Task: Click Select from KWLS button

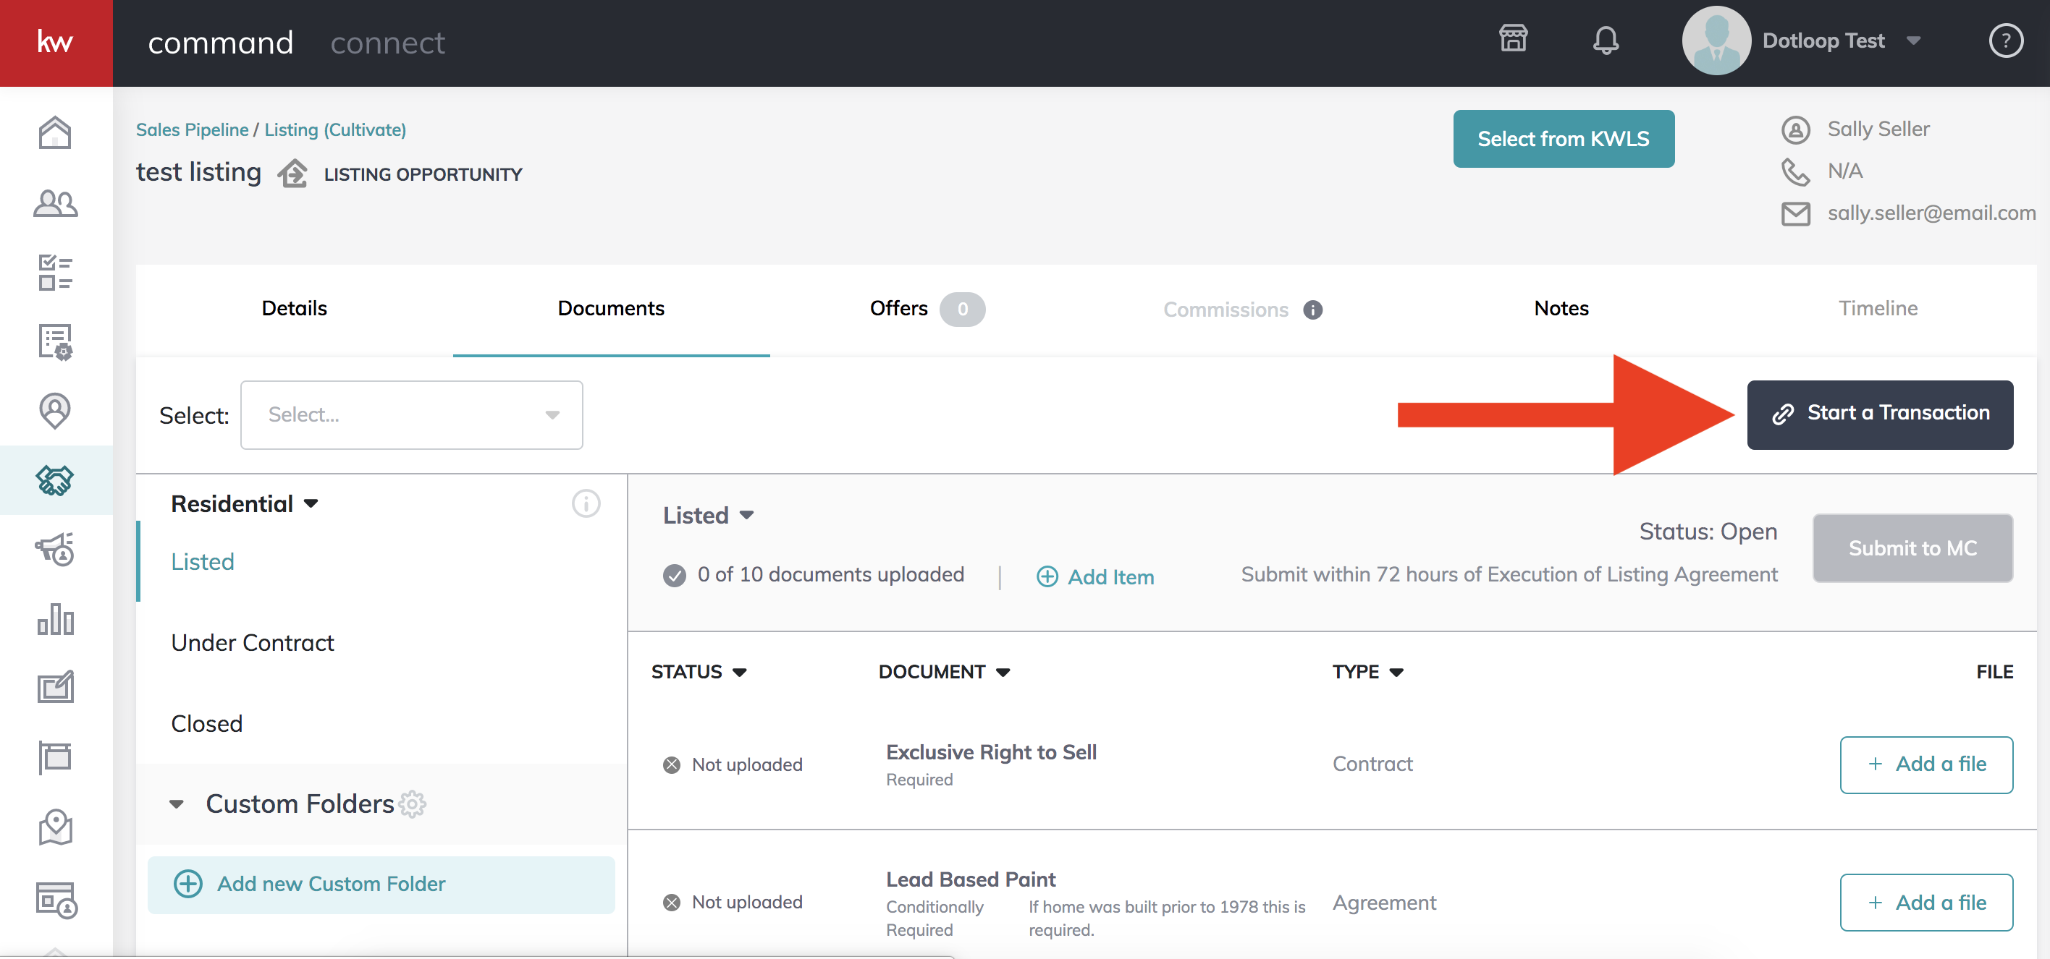Action: point(1563,138)
